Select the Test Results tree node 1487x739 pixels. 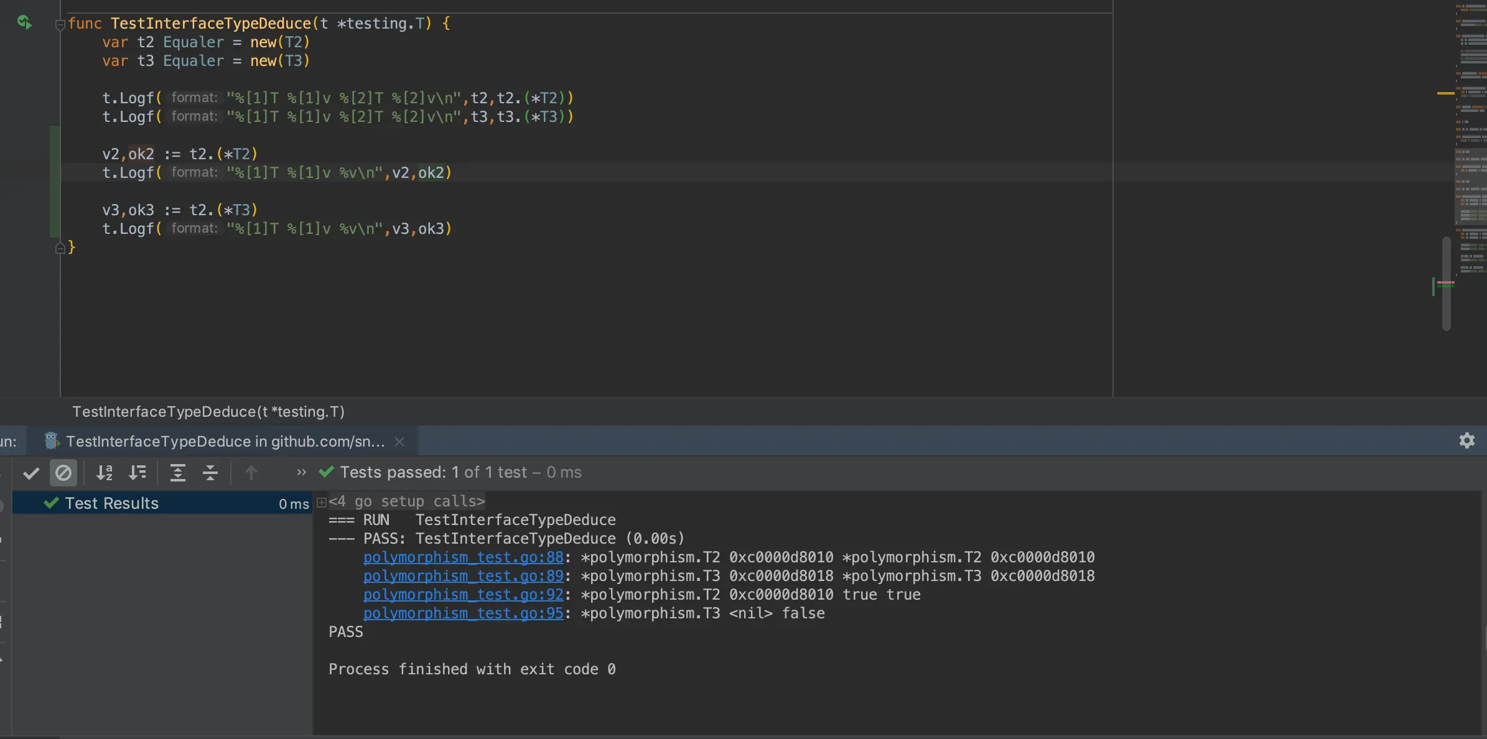point(112,503)
